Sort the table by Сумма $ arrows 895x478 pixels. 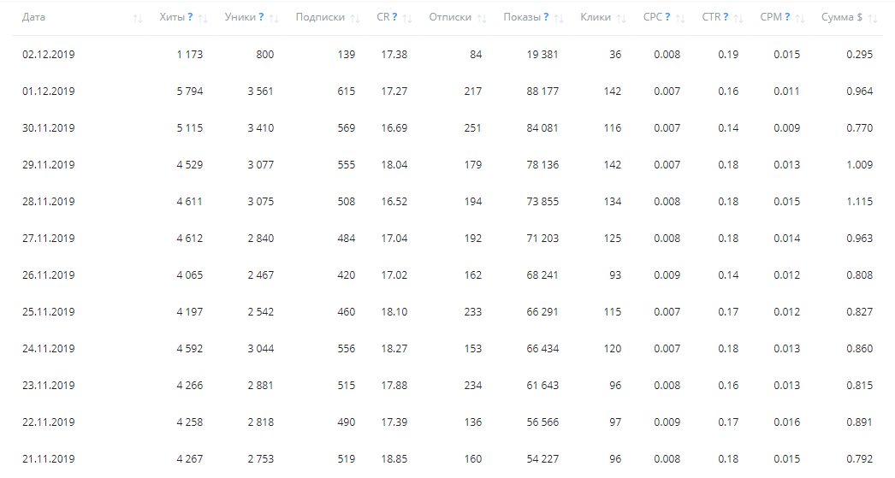873,18
